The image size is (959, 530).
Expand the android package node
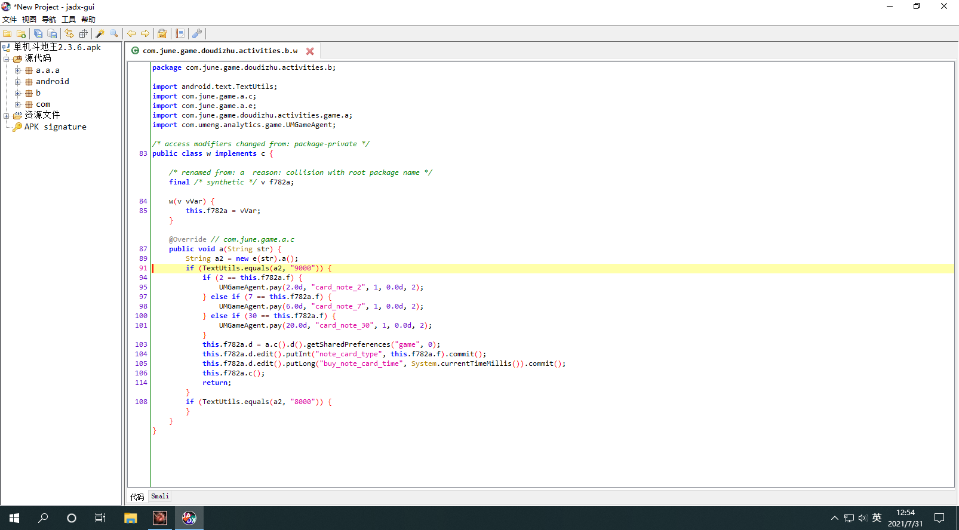coord(18,82)
